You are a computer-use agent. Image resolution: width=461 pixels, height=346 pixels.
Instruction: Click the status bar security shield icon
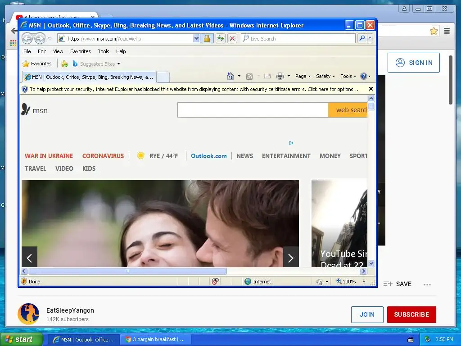click(24, 281)
